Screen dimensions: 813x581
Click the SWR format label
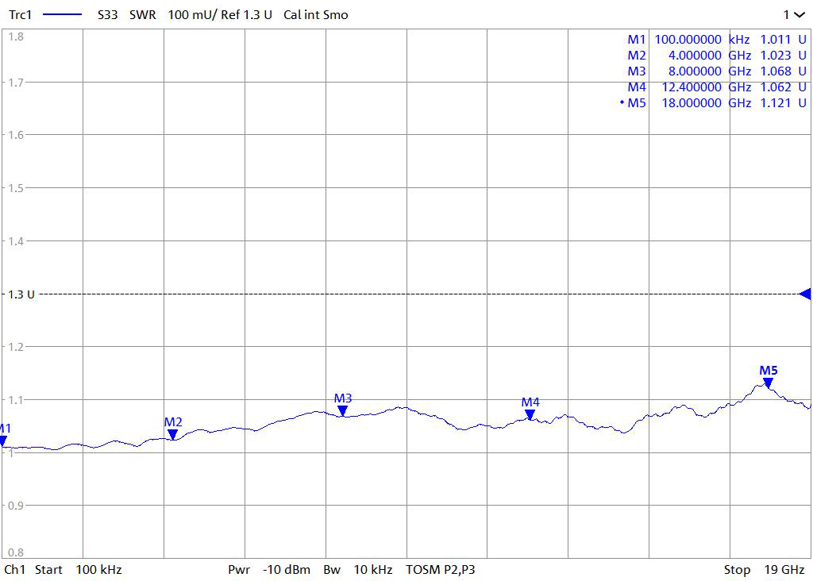tap(143, 15)
